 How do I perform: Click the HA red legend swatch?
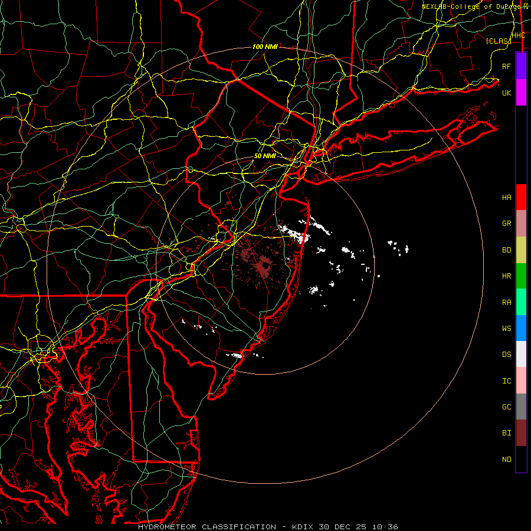pyautogui.click(x=521, y=197)
